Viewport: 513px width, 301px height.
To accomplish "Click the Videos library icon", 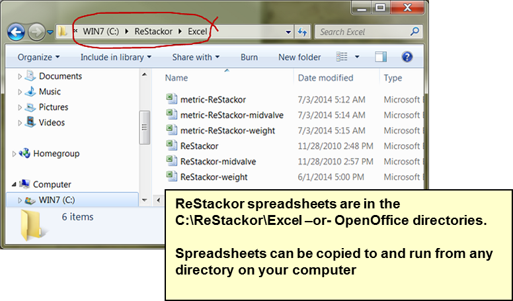I will point(30,122).
